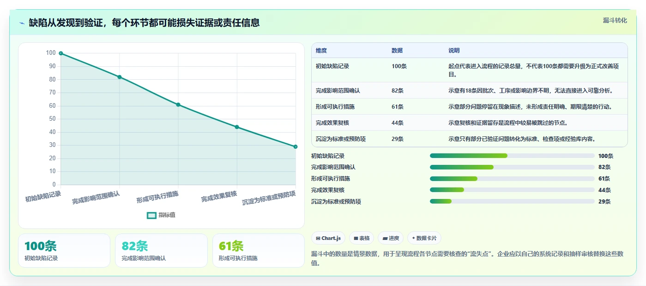This screenshot has height=286, width=646.
Task: Click the y-axis value 100
Action: pyautogui.click(x=51, y=53)
